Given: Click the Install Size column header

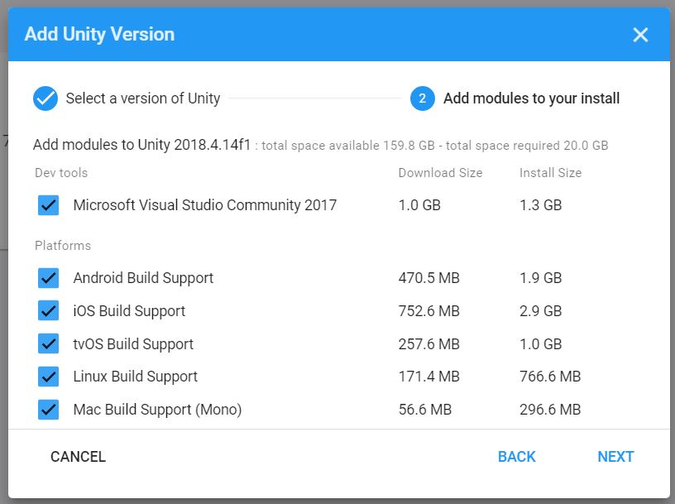Looking at the screenshot, I should coord(550,172).
